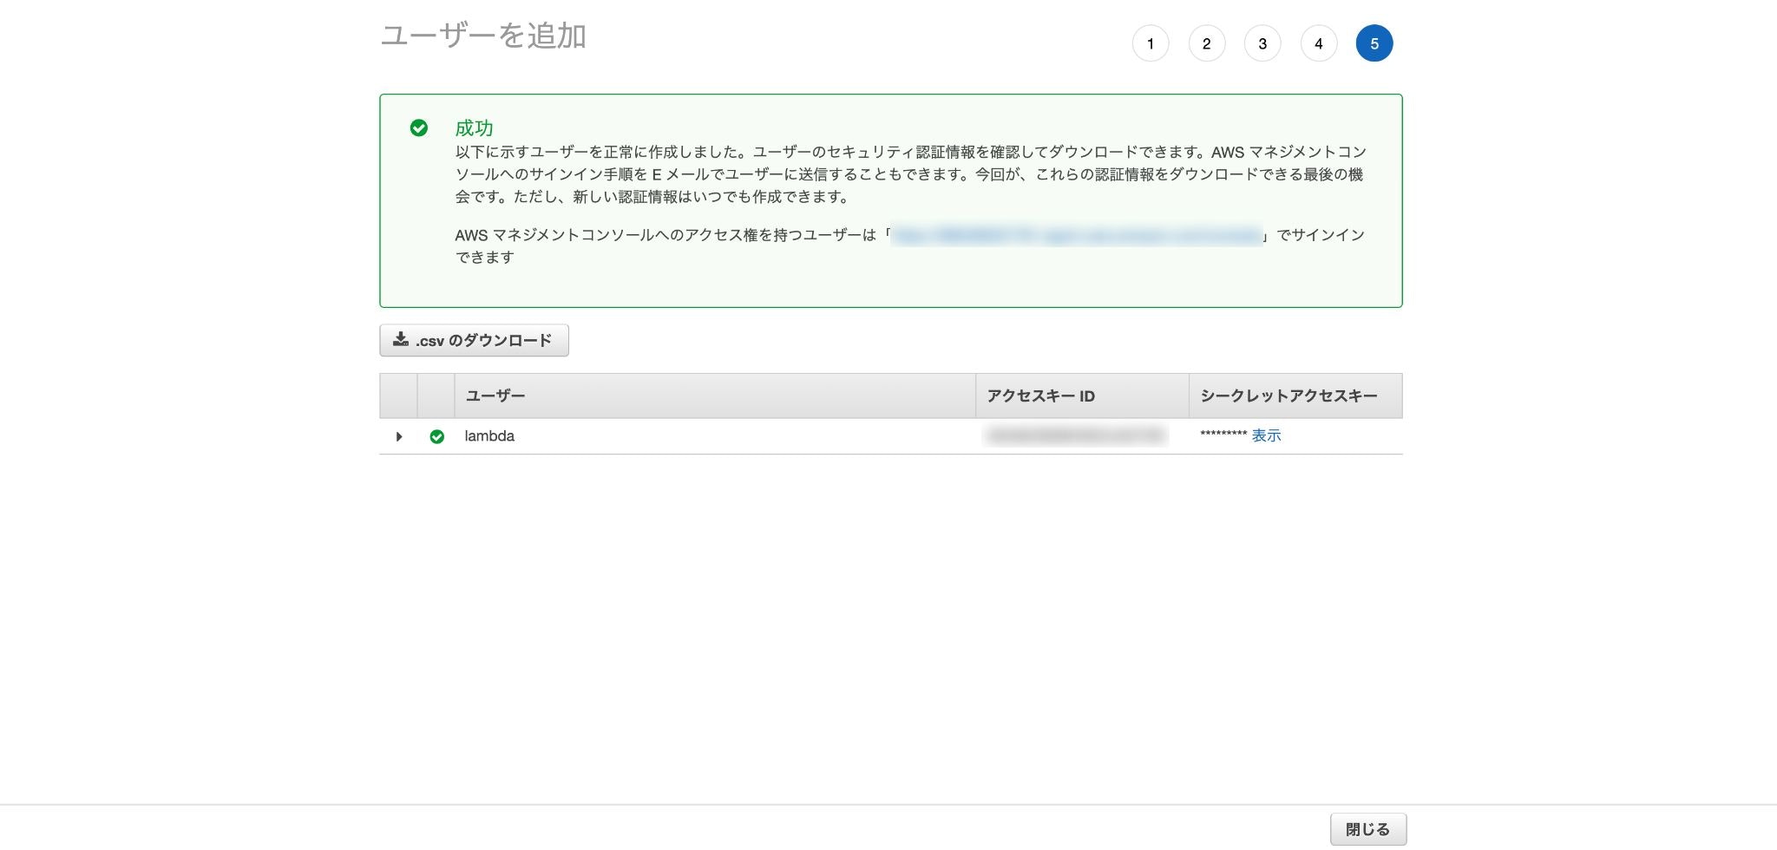The height and width of the screenshot is (850, 1777).
Task: Click the green success checkmark icon
Action: click(x=421, y=127)
